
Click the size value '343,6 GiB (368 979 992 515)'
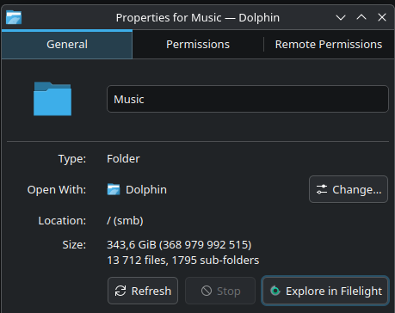[179, 245]
